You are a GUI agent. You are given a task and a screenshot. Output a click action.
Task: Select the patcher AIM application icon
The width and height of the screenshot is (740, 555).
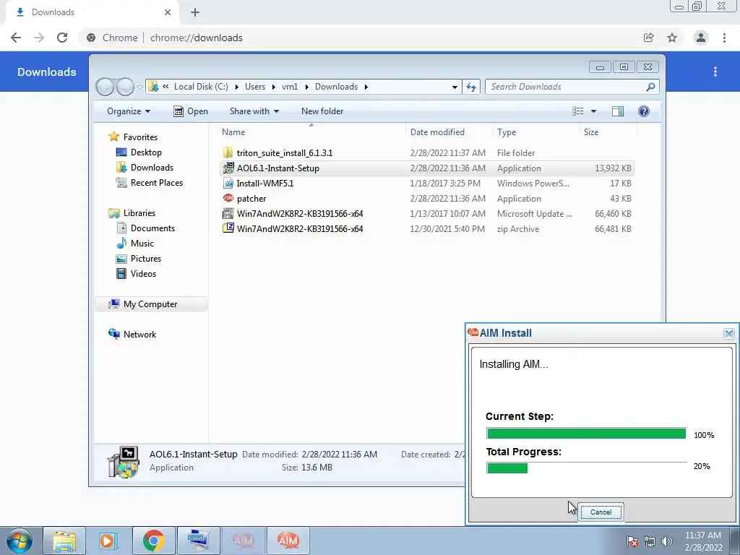(228, 198)
